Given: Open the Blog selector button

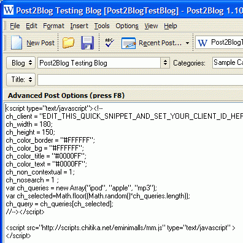Looking at the screenshot, I should 21,63.
